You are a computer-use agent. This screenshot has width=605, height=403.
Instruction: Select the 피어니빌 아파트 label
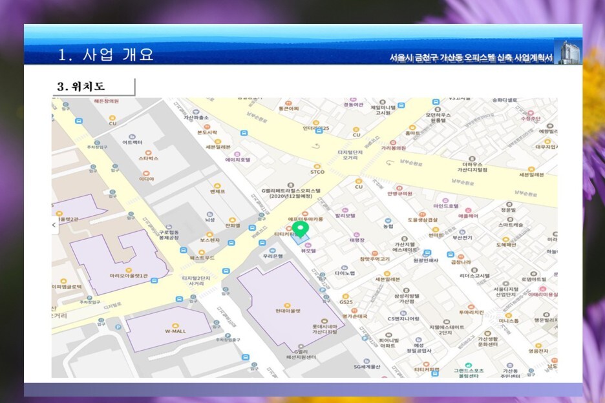pos(388,343)
